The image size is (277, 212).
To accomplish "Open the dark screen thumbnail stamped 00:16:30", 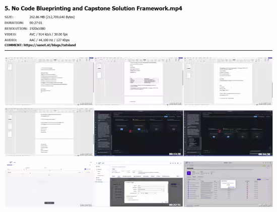I will pyautogui.click(x=228, y=133).
